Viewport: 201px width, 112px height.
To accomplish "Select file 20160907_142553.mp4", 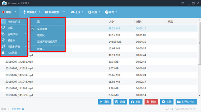I will [x=19, y=62].
